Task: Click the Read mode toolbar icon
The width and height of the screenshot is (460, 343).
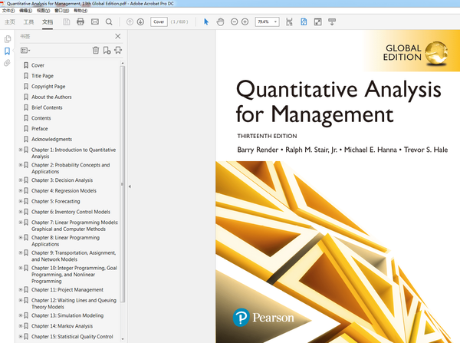Action: pyautogui.click(x=332, y=21)
